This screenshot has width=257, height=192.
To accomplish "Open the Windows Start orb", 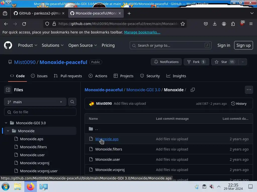I will click(6, 186).
